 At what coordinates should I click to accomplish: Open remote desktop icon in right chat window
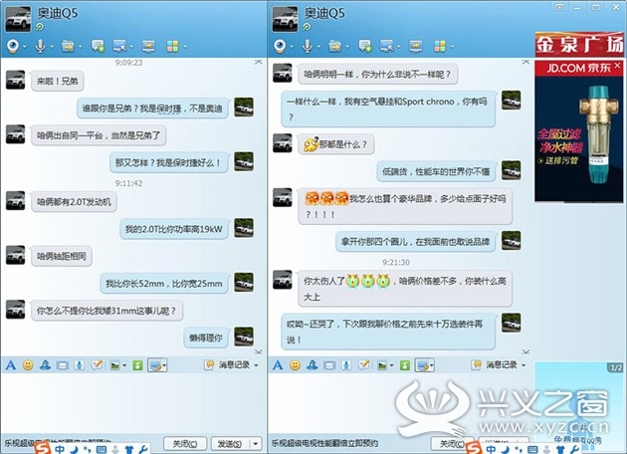pyautogui.click(x=387, y=46)
